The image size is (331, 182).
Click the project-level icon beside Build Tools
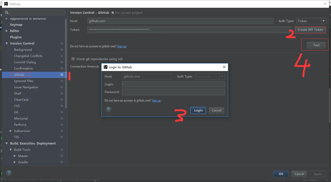pyautogui.click(x=62, y=150)
